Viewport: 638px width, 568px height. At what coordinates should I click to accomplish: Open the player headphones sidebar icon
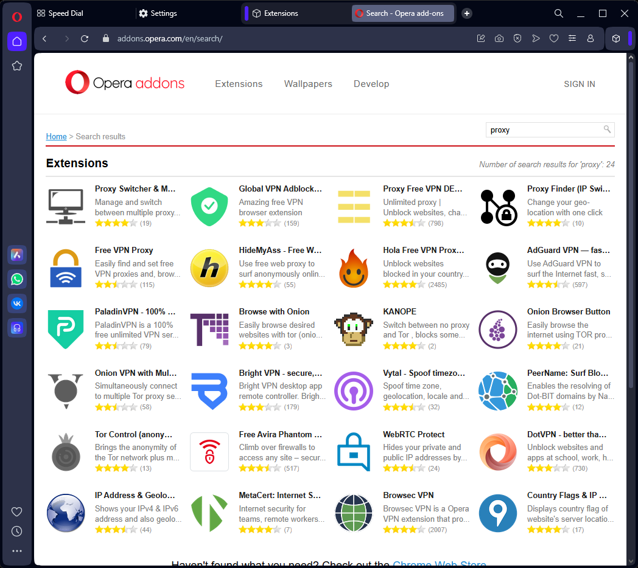click(16, 328)
